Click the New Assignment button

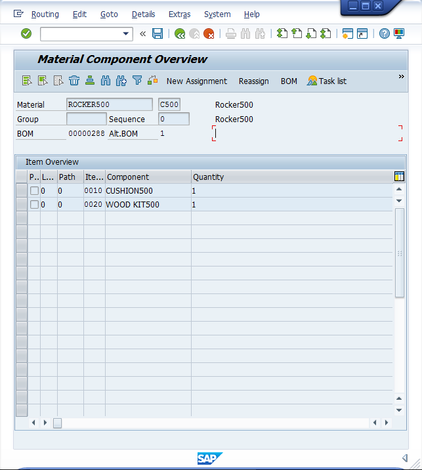[197, 81]
